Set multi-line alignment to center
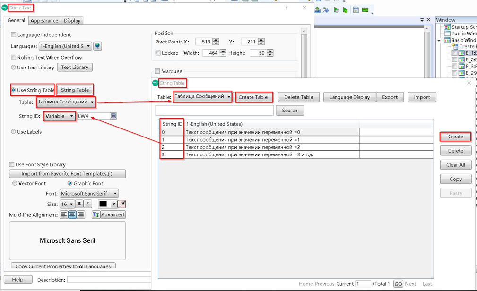This screenshot has height=291, width=477. point(72,214)
